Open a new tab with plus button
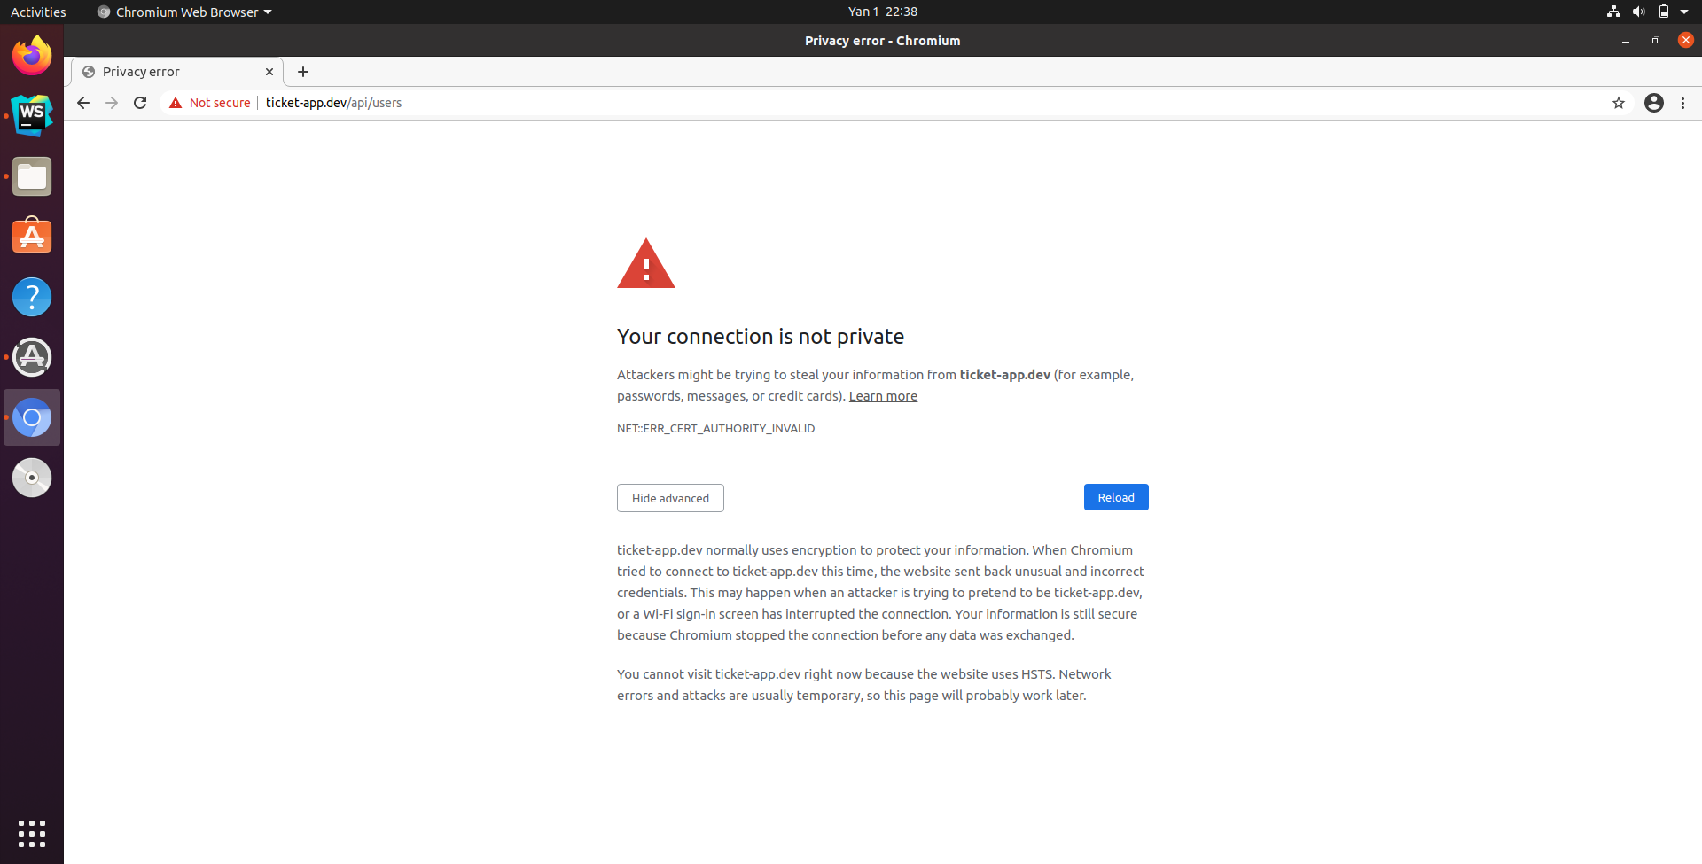This screenshot has height=864, width=1702. click(303, 72)
